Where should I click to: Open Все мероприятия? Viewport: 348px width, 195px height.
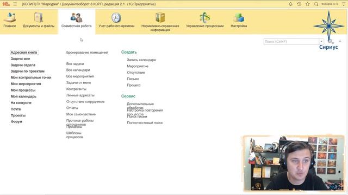(x=80, y=76)
